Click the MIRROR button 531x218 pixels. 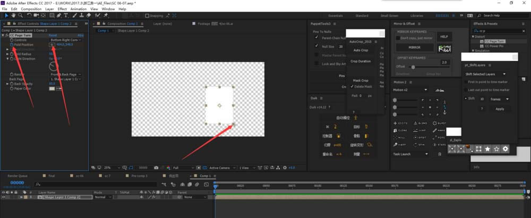point(414,48)
